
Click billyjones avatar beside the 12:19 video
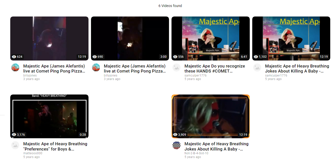pos(15,67)
